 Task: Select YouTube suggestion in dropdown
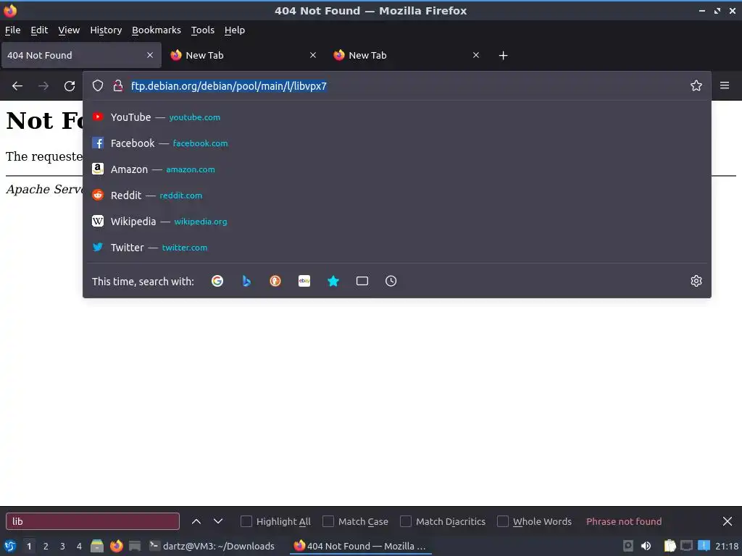[x=396, y=117]
